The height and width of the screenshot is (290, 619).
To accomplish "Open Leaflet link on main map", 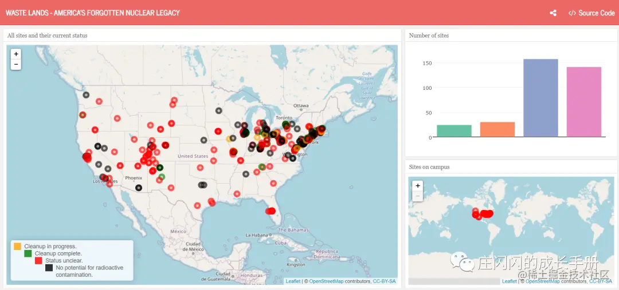I will pos(293,281).
